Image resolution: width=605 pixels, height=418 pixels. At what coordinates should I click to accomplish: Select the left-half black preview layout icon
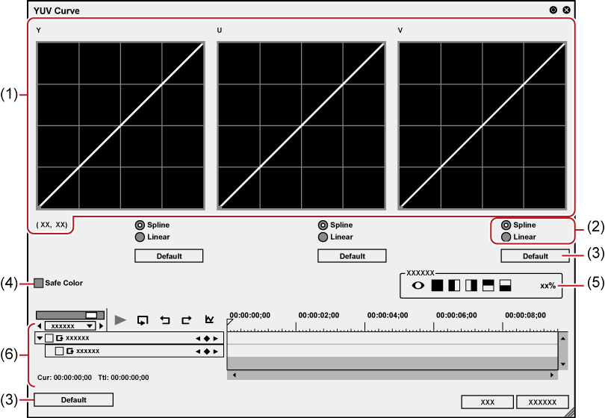point(454,285)
